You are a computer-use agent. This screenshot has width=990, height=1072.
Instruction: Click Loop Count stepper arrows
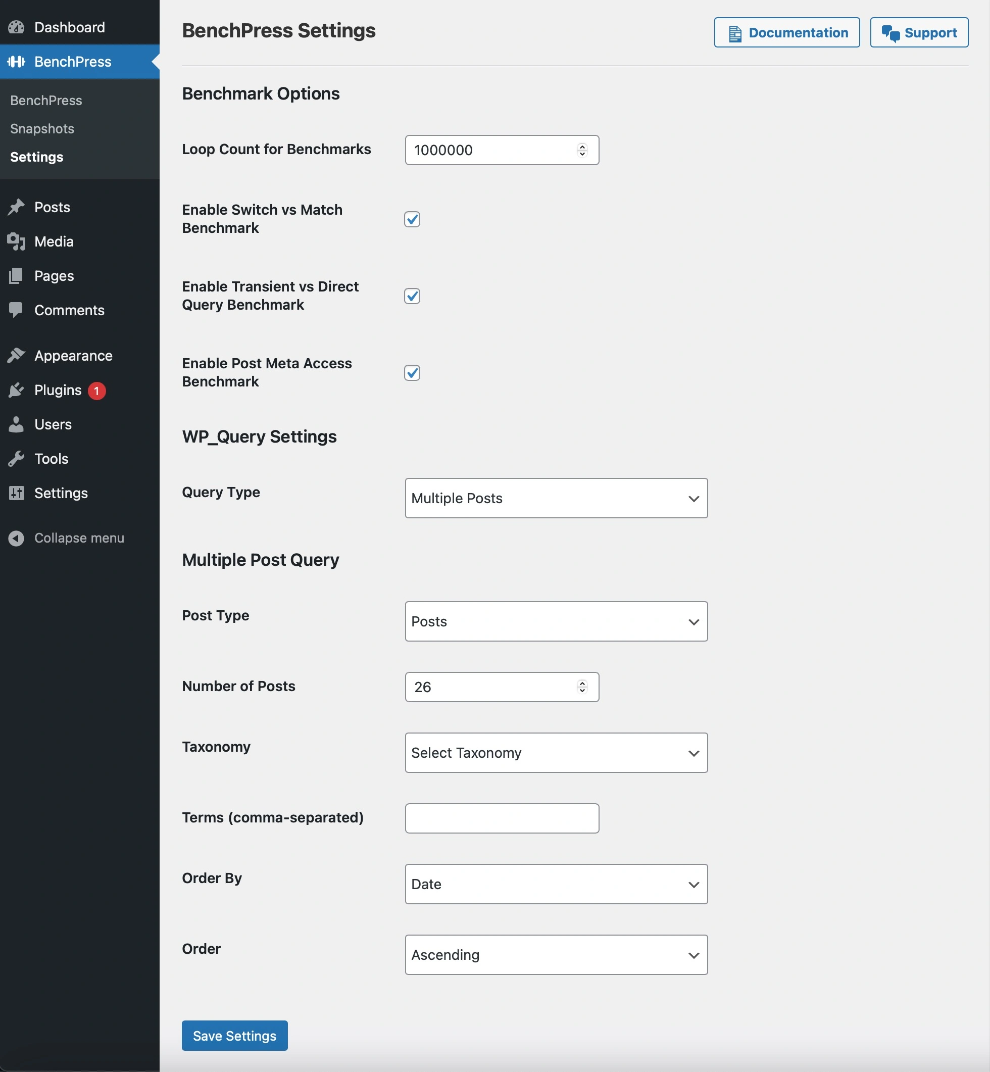582,150
